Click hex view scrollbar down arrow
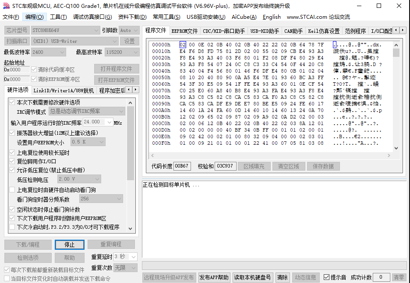The height and width of the screenshot is (283, 410). pos(396,148)
